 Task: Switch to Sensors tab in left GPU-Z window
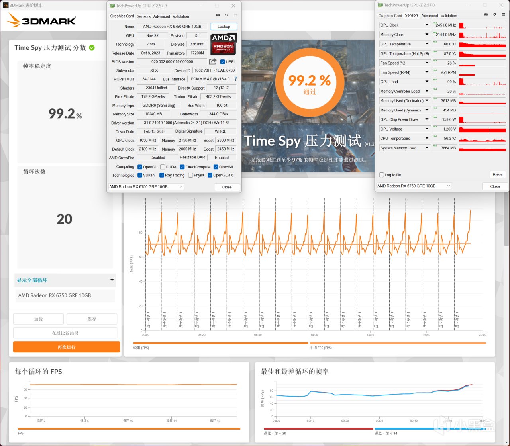click(143, 16)
